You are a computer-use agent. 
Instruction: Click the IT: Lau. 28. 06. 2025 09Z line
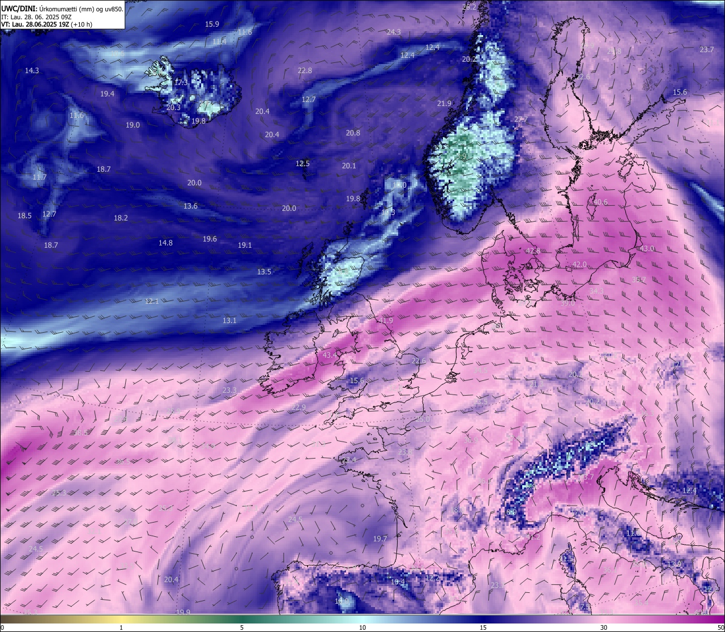click(36, 17)
